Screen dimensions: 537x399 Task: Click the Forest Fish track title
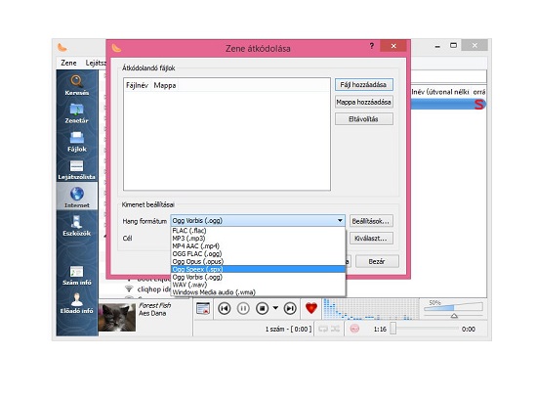155,305
